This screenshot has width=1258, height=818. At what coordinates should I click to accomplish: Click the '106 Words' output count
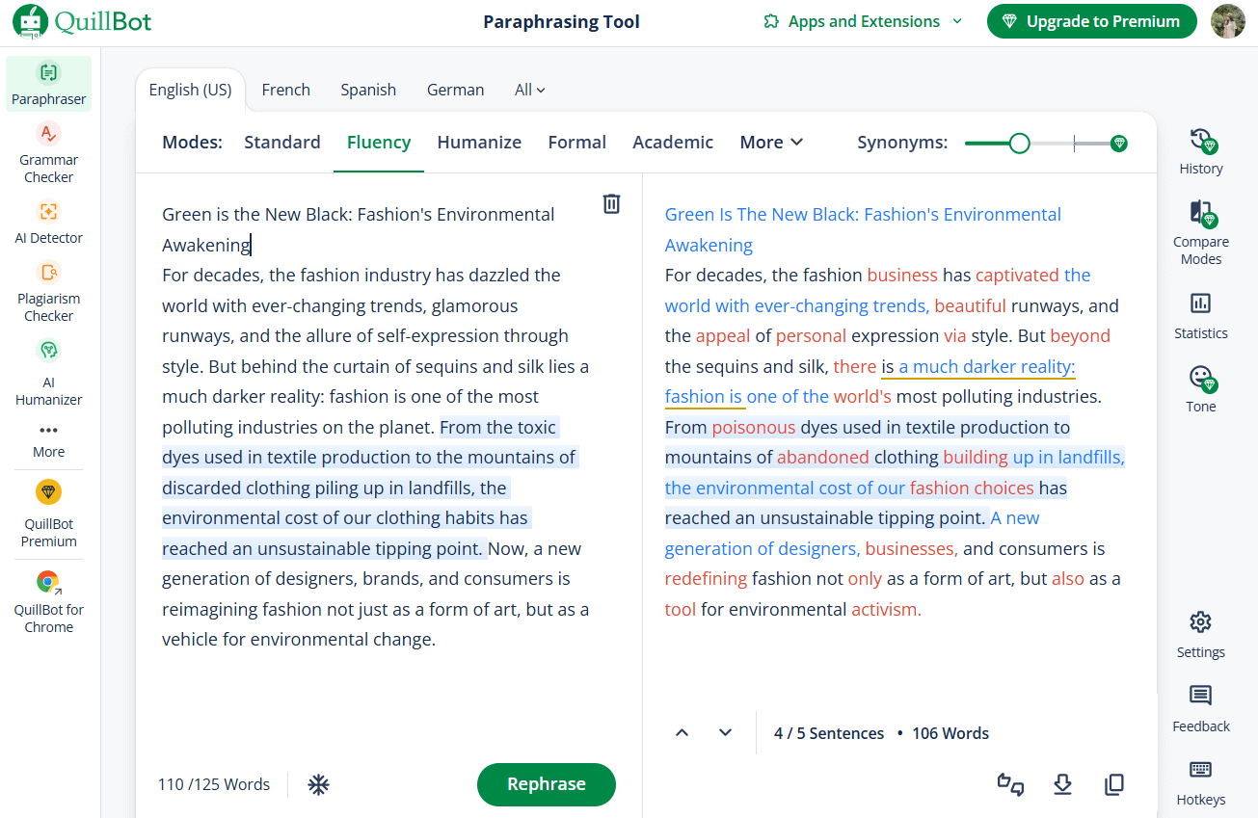click(950, 733)
